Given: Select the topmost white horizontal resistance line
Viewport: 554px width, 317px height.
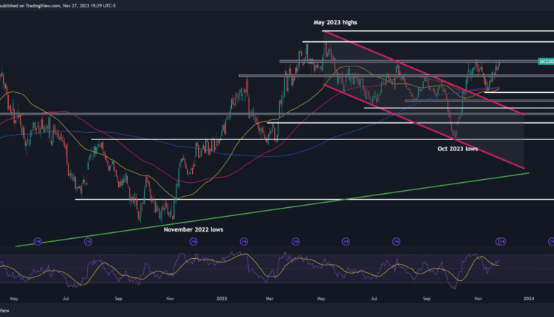Looking at the screenshot, I should [x=443, y=32].
